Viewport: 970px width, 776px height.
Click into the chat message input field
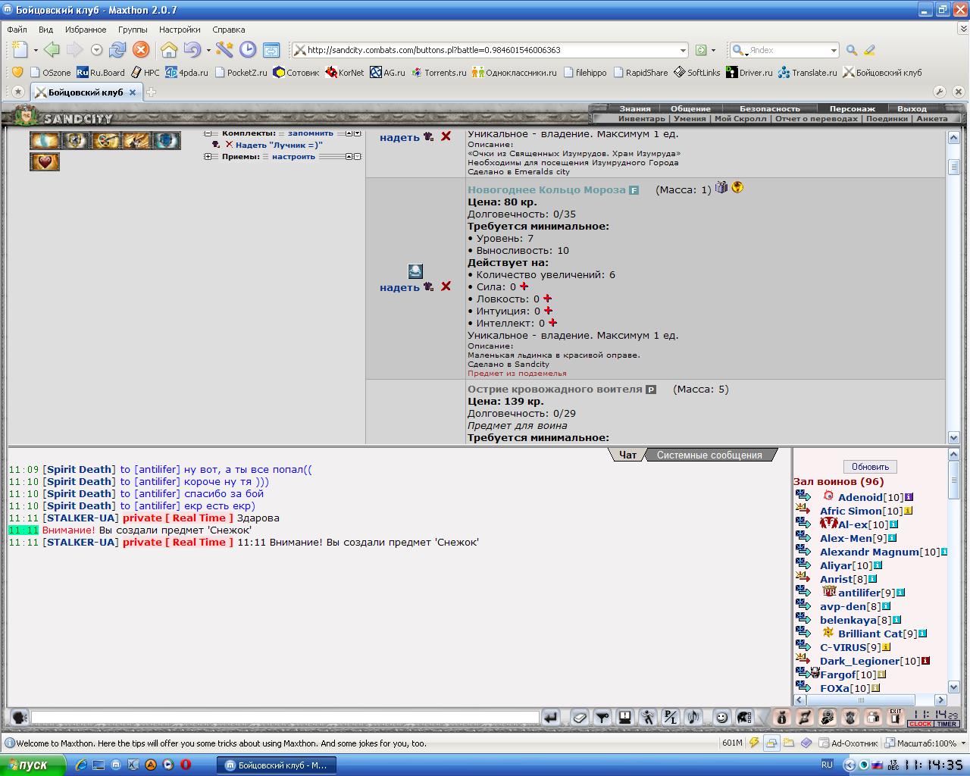pyautogui.click(x=285, y=717)
